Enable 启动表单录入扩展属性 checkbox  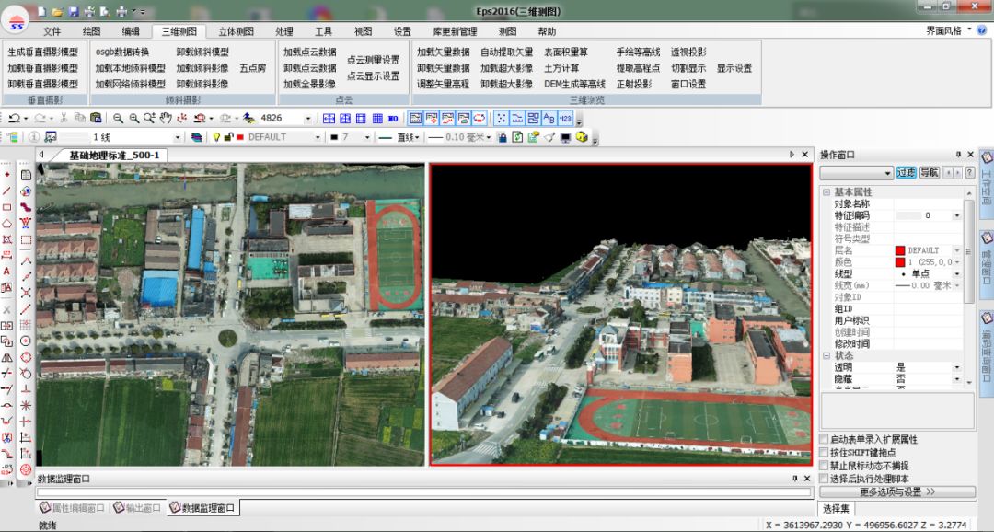coord(825,440)
